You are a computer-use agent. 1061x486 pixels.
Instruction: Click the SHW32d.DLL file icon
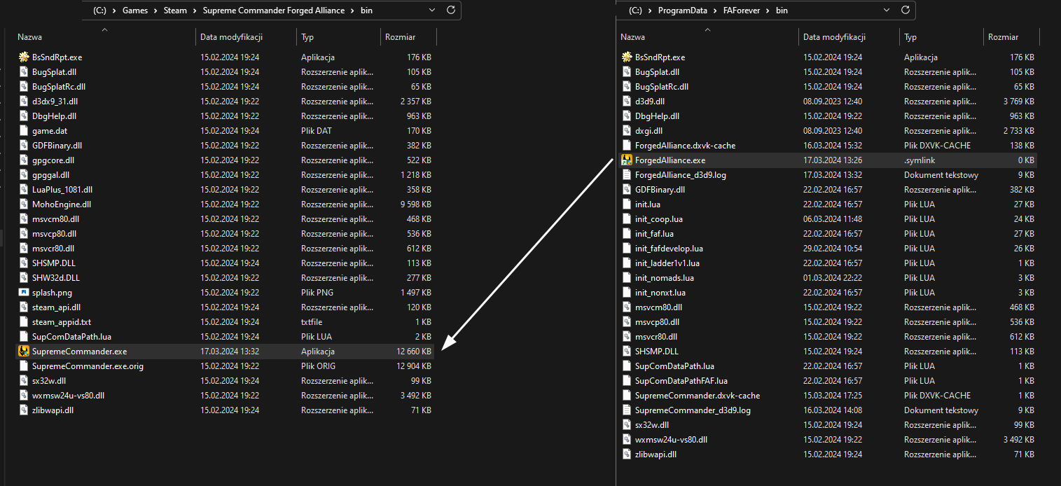click(24, 278)
